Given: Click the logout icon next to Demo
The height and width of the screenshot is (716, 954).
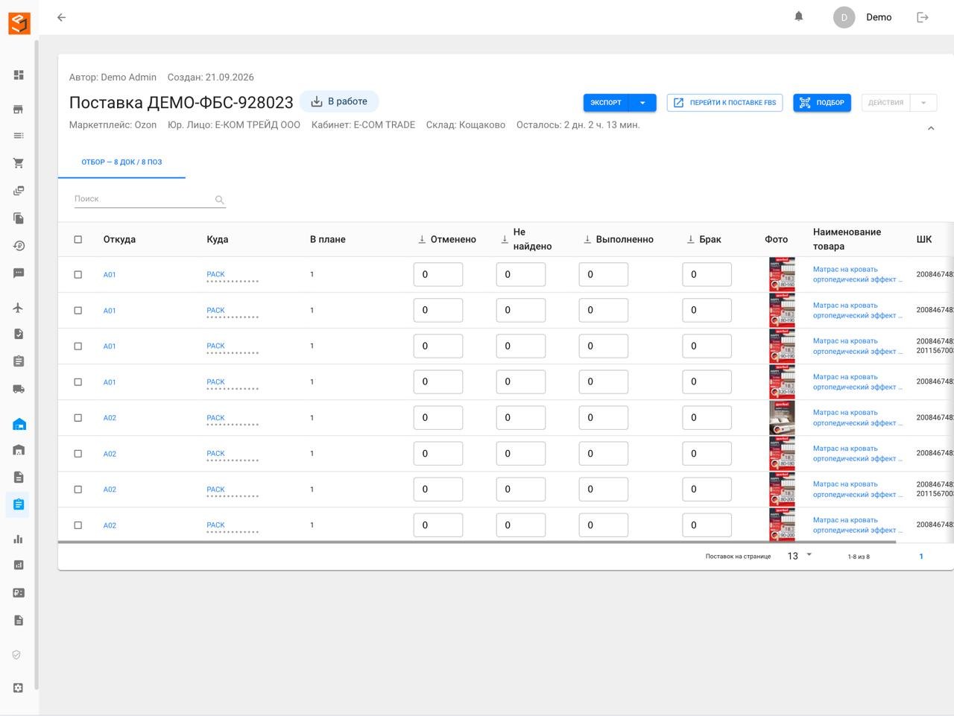Looking at the screenshot, I should coord(923,17).
